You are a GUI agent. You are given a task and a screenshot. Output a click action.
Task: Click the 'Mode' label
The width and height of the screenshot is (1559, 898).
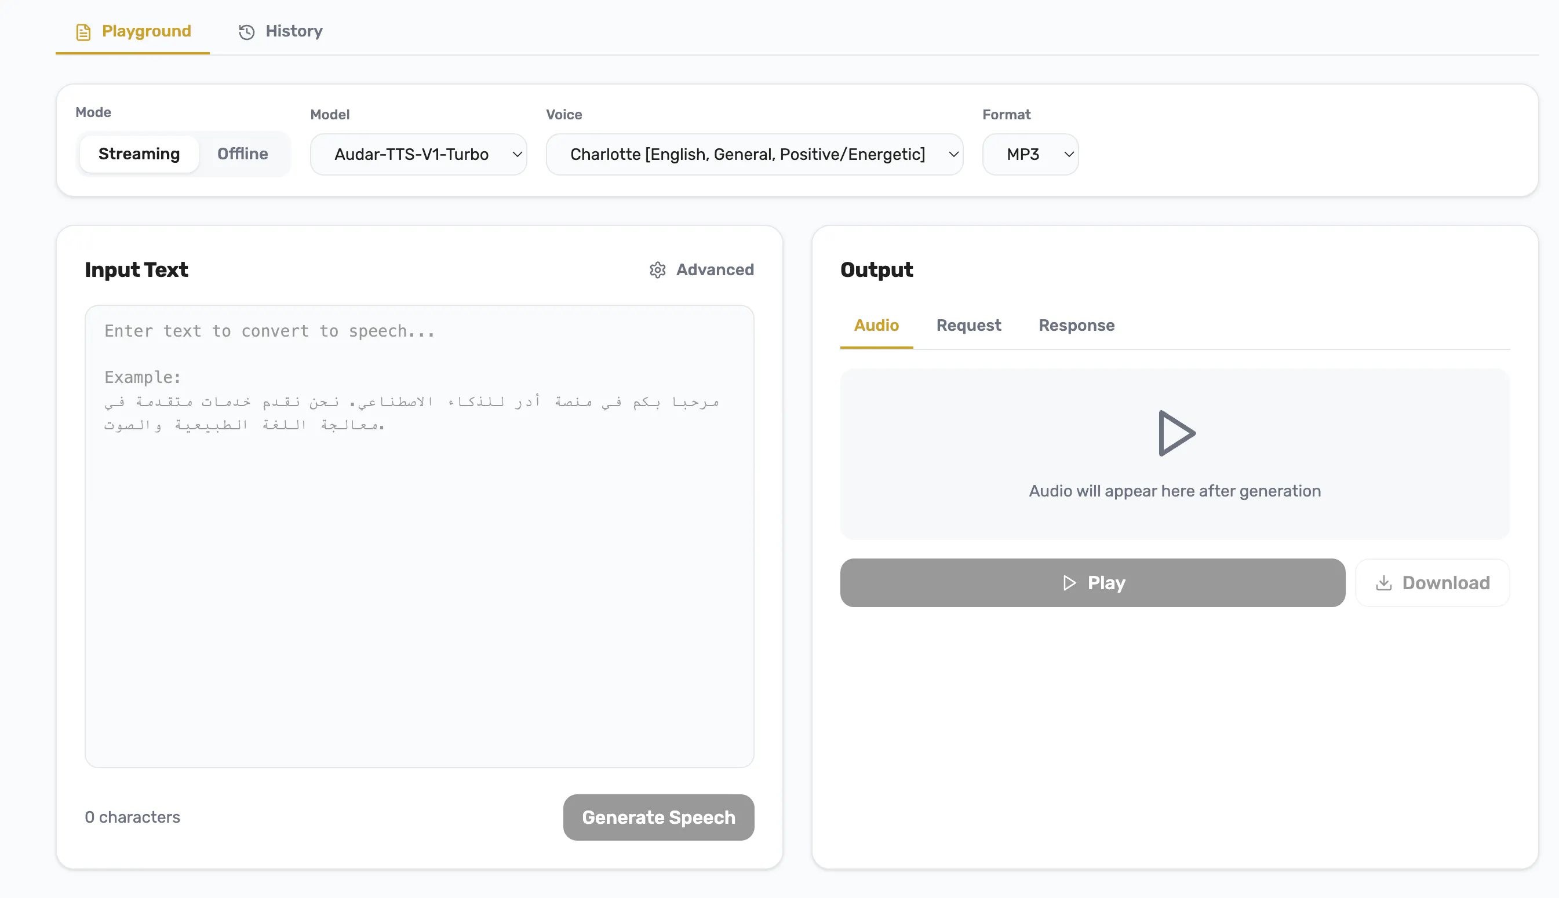pyautogui.click(x=93, y=112)
